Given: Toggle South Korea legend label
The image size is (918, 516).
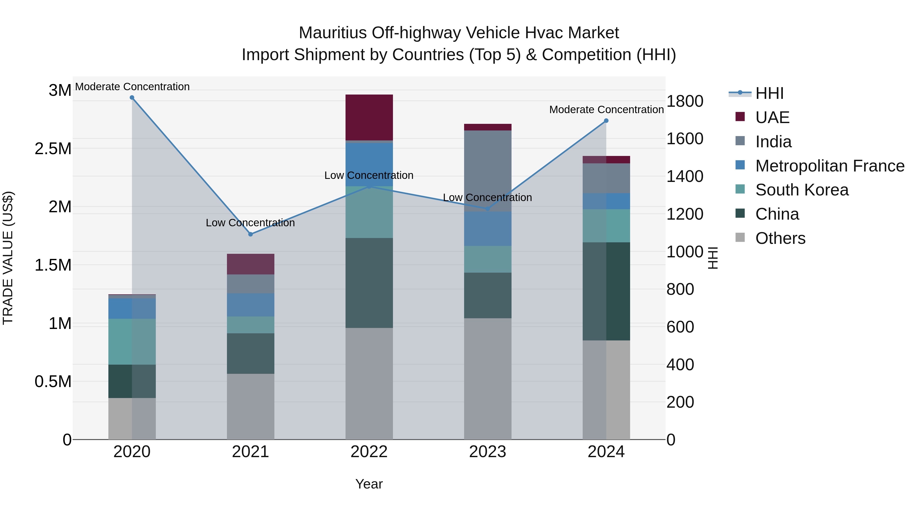Looking at the screenshot, I should point(802,190).
